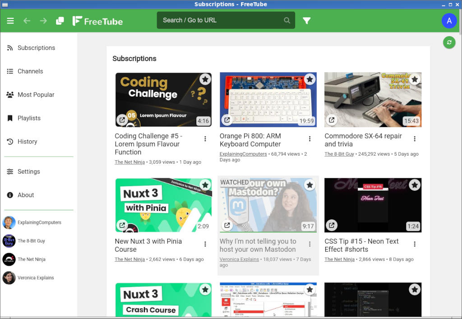
Task: Click Veronica Explains link under Mastodon video
Action: [x=239, y=259]
